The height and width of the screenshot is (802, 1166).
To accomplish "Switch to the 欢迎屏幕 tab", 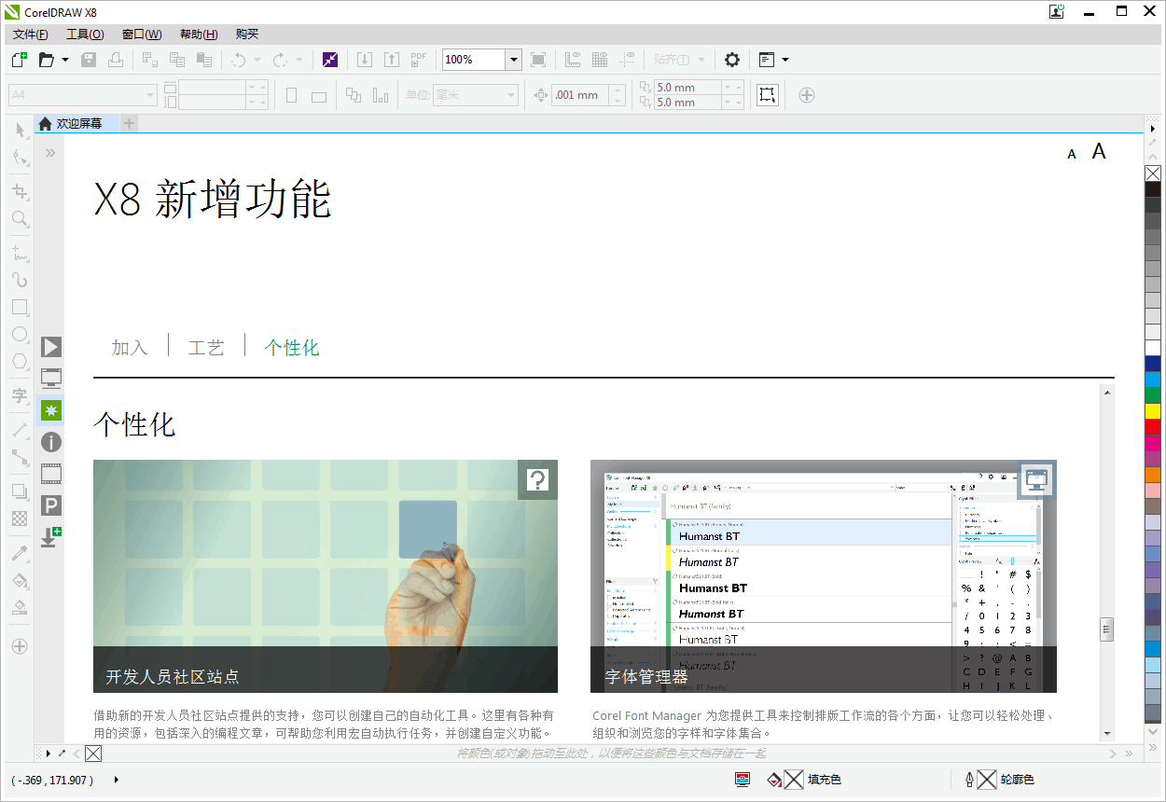I will point(77,123).
